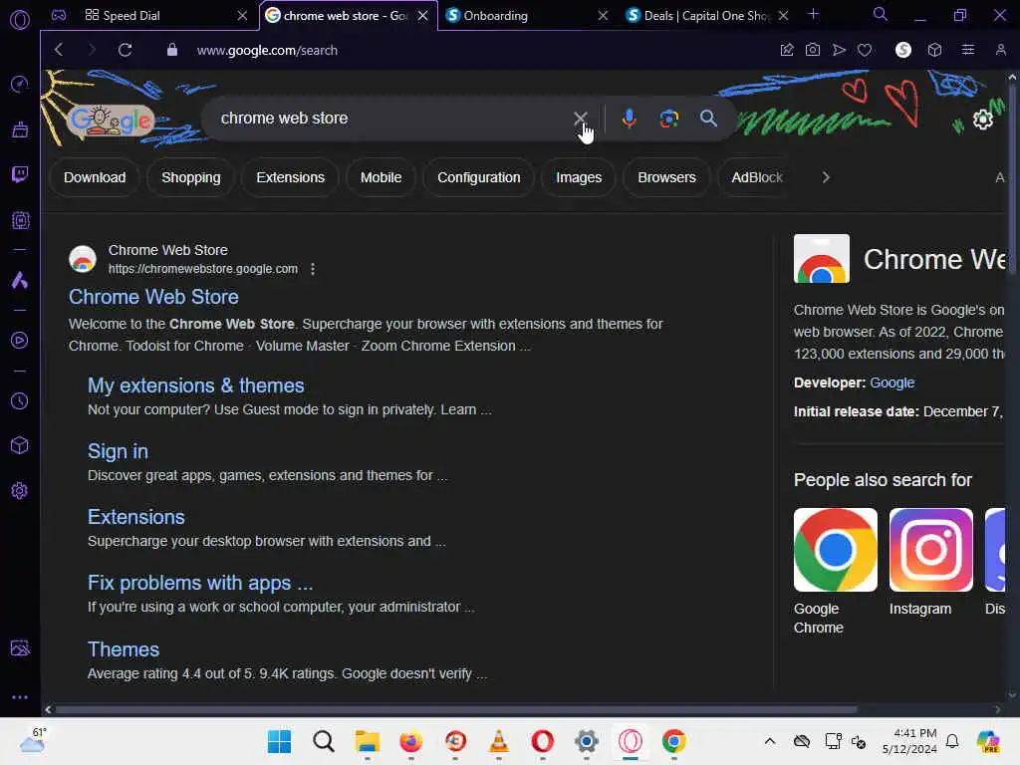This screenshot has height=765, width=1020.
Task: Filter results by Mobile chip
Action: click(x=381, y=177)
